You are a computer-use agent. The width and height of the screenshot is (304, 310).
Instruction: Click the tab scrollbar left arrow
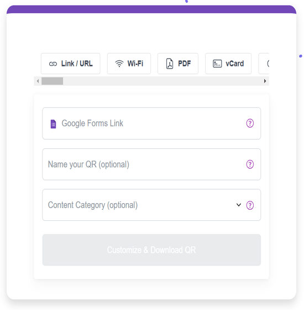(x=38, y=81)
